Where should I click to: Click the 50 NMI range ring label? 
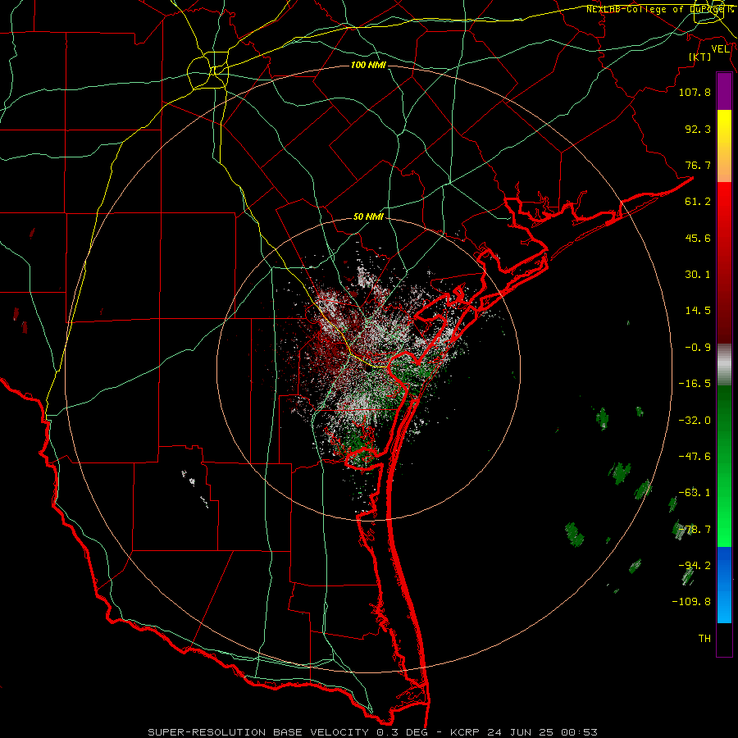[x=368, y=217]
